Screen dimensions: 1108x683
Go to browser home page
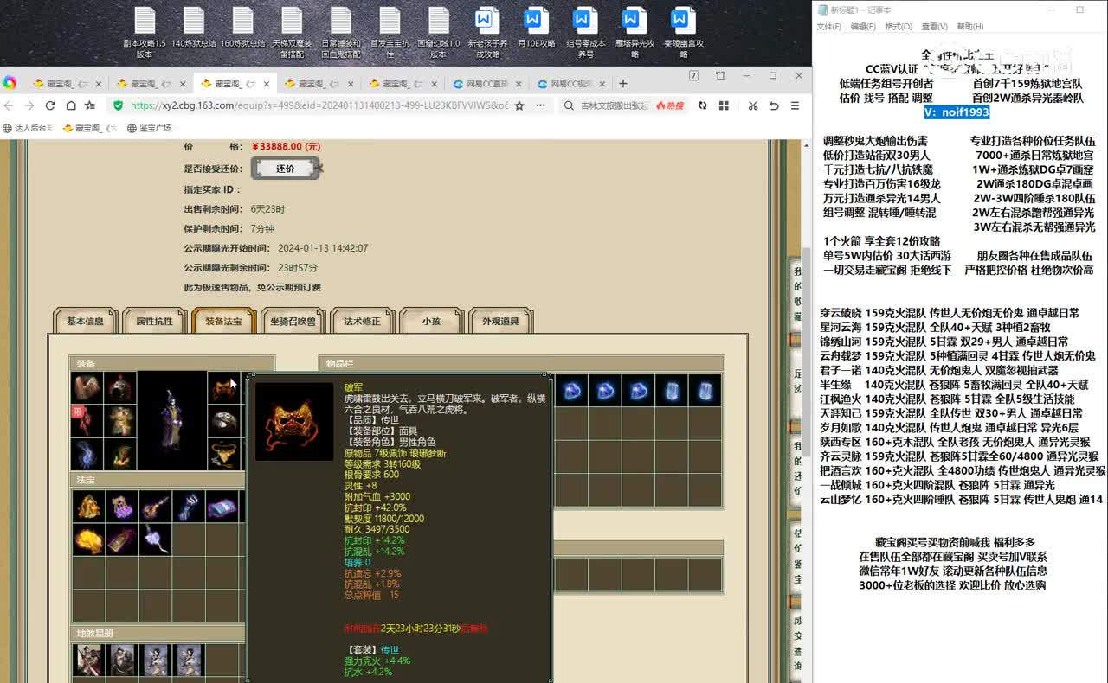pos(69,105)
